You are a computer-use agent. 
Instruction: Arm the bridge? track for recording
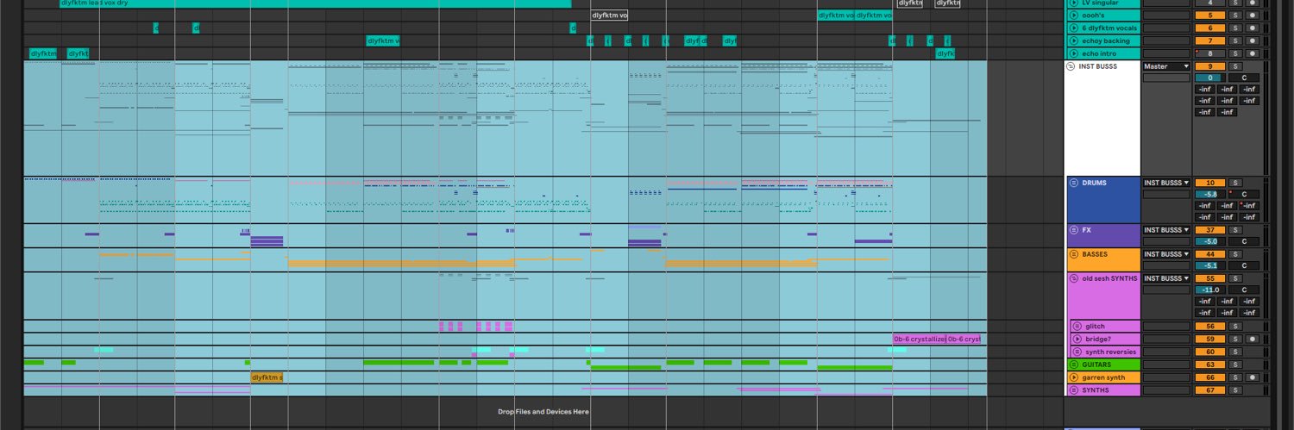click(1252, 339)
